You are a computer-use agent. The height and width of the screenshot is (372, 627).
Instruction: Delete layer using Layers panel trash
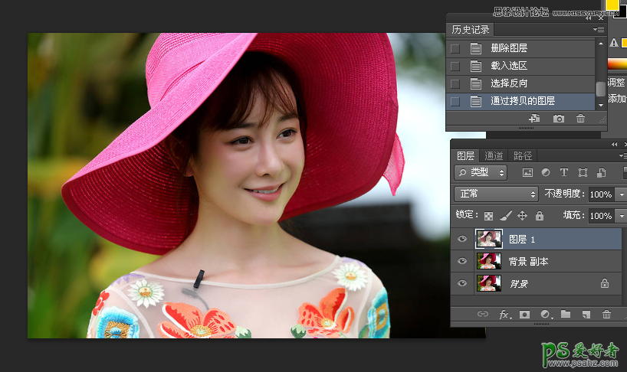click(x=606, y=315)
